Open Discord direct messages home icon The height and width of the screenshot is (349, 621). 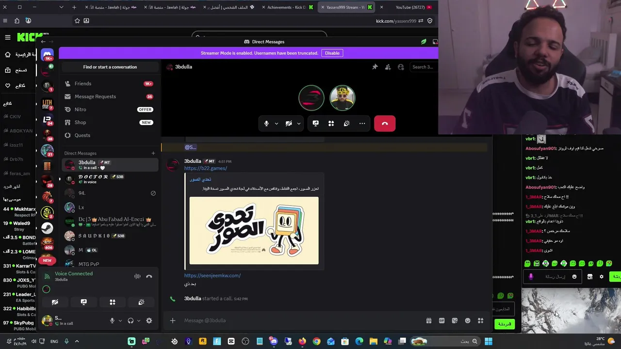tap(47, 54)
